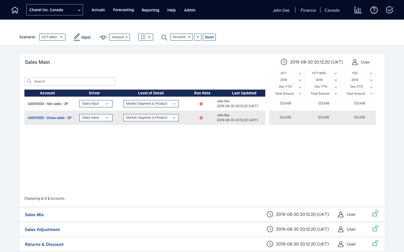The image size is (404, 252).
Task: Click the Net sales run rate red dot
Action: point(201,104)
